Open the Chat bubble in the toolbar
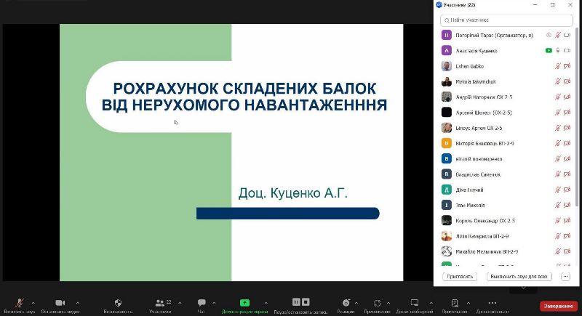 click(202, 303)
